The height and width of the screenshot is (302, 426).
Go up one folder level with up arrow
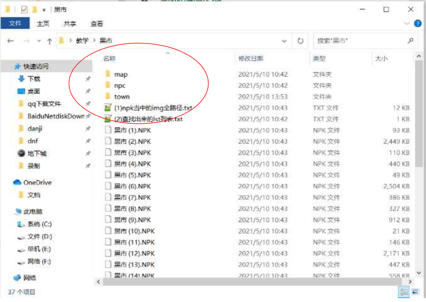[49, 41]
